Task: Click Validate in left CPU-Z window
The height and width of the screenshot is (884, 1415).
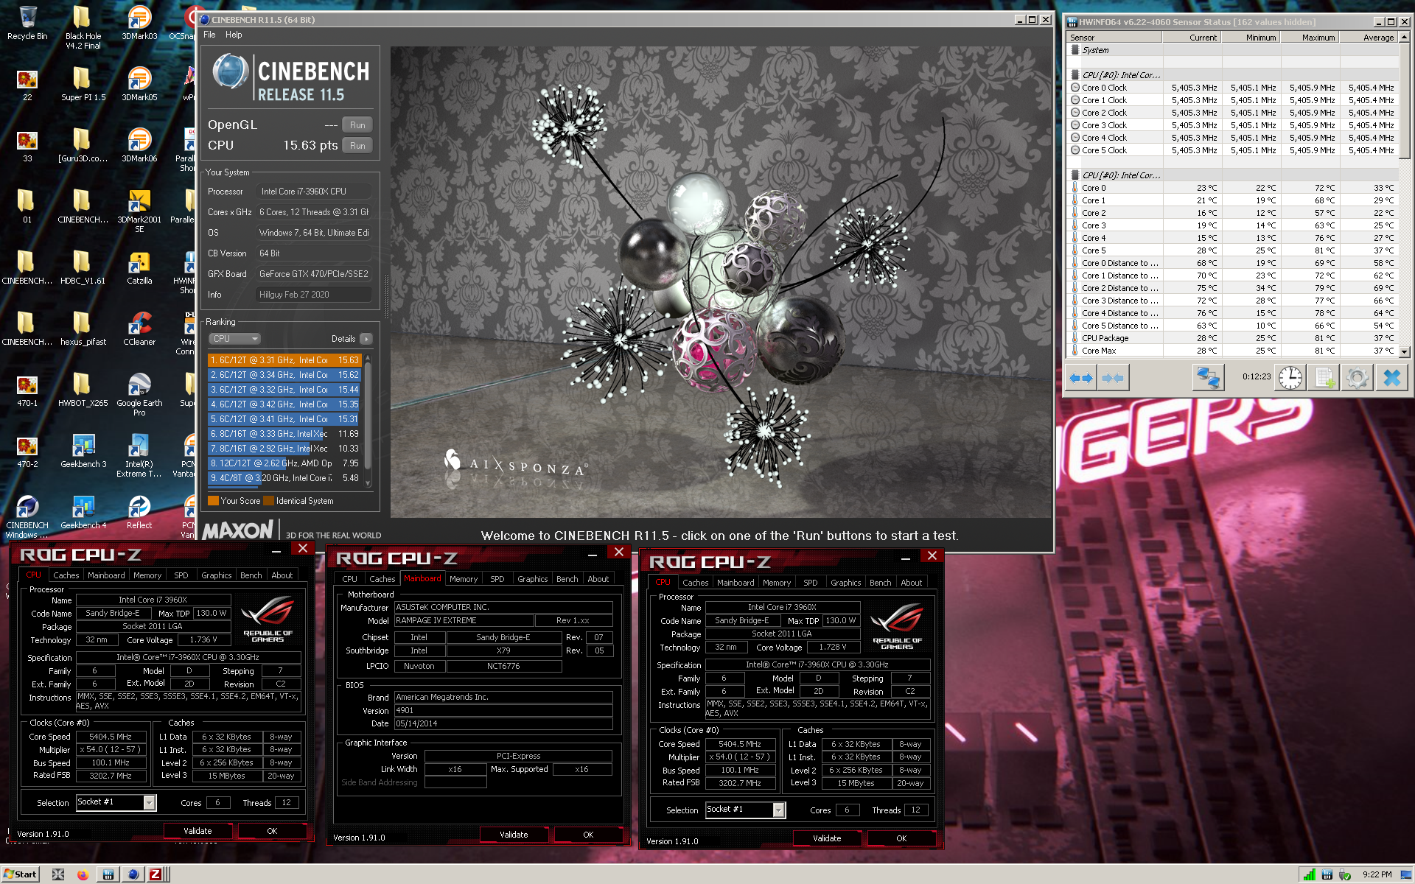Action: point(198,831)
